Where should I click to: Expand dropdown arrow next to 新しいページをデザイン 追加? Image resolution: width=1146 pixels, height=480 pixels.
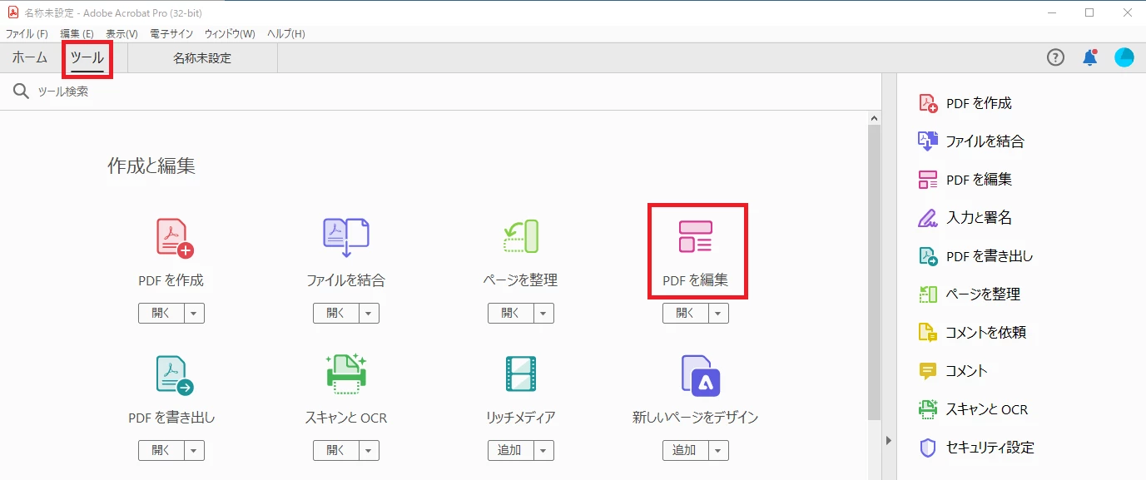pyautogui.click(x=718, y=450)
